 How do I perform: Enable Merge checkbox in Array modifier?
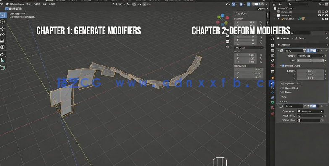pos(284,92)
